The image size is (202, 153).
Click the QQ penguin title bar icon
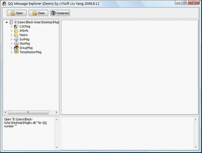click(x=4, y=4)
